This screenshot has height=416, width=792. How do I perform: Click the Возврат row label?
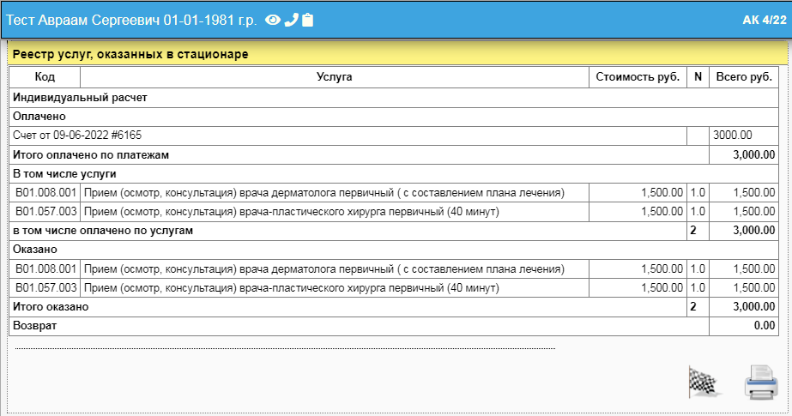[34, 326]
